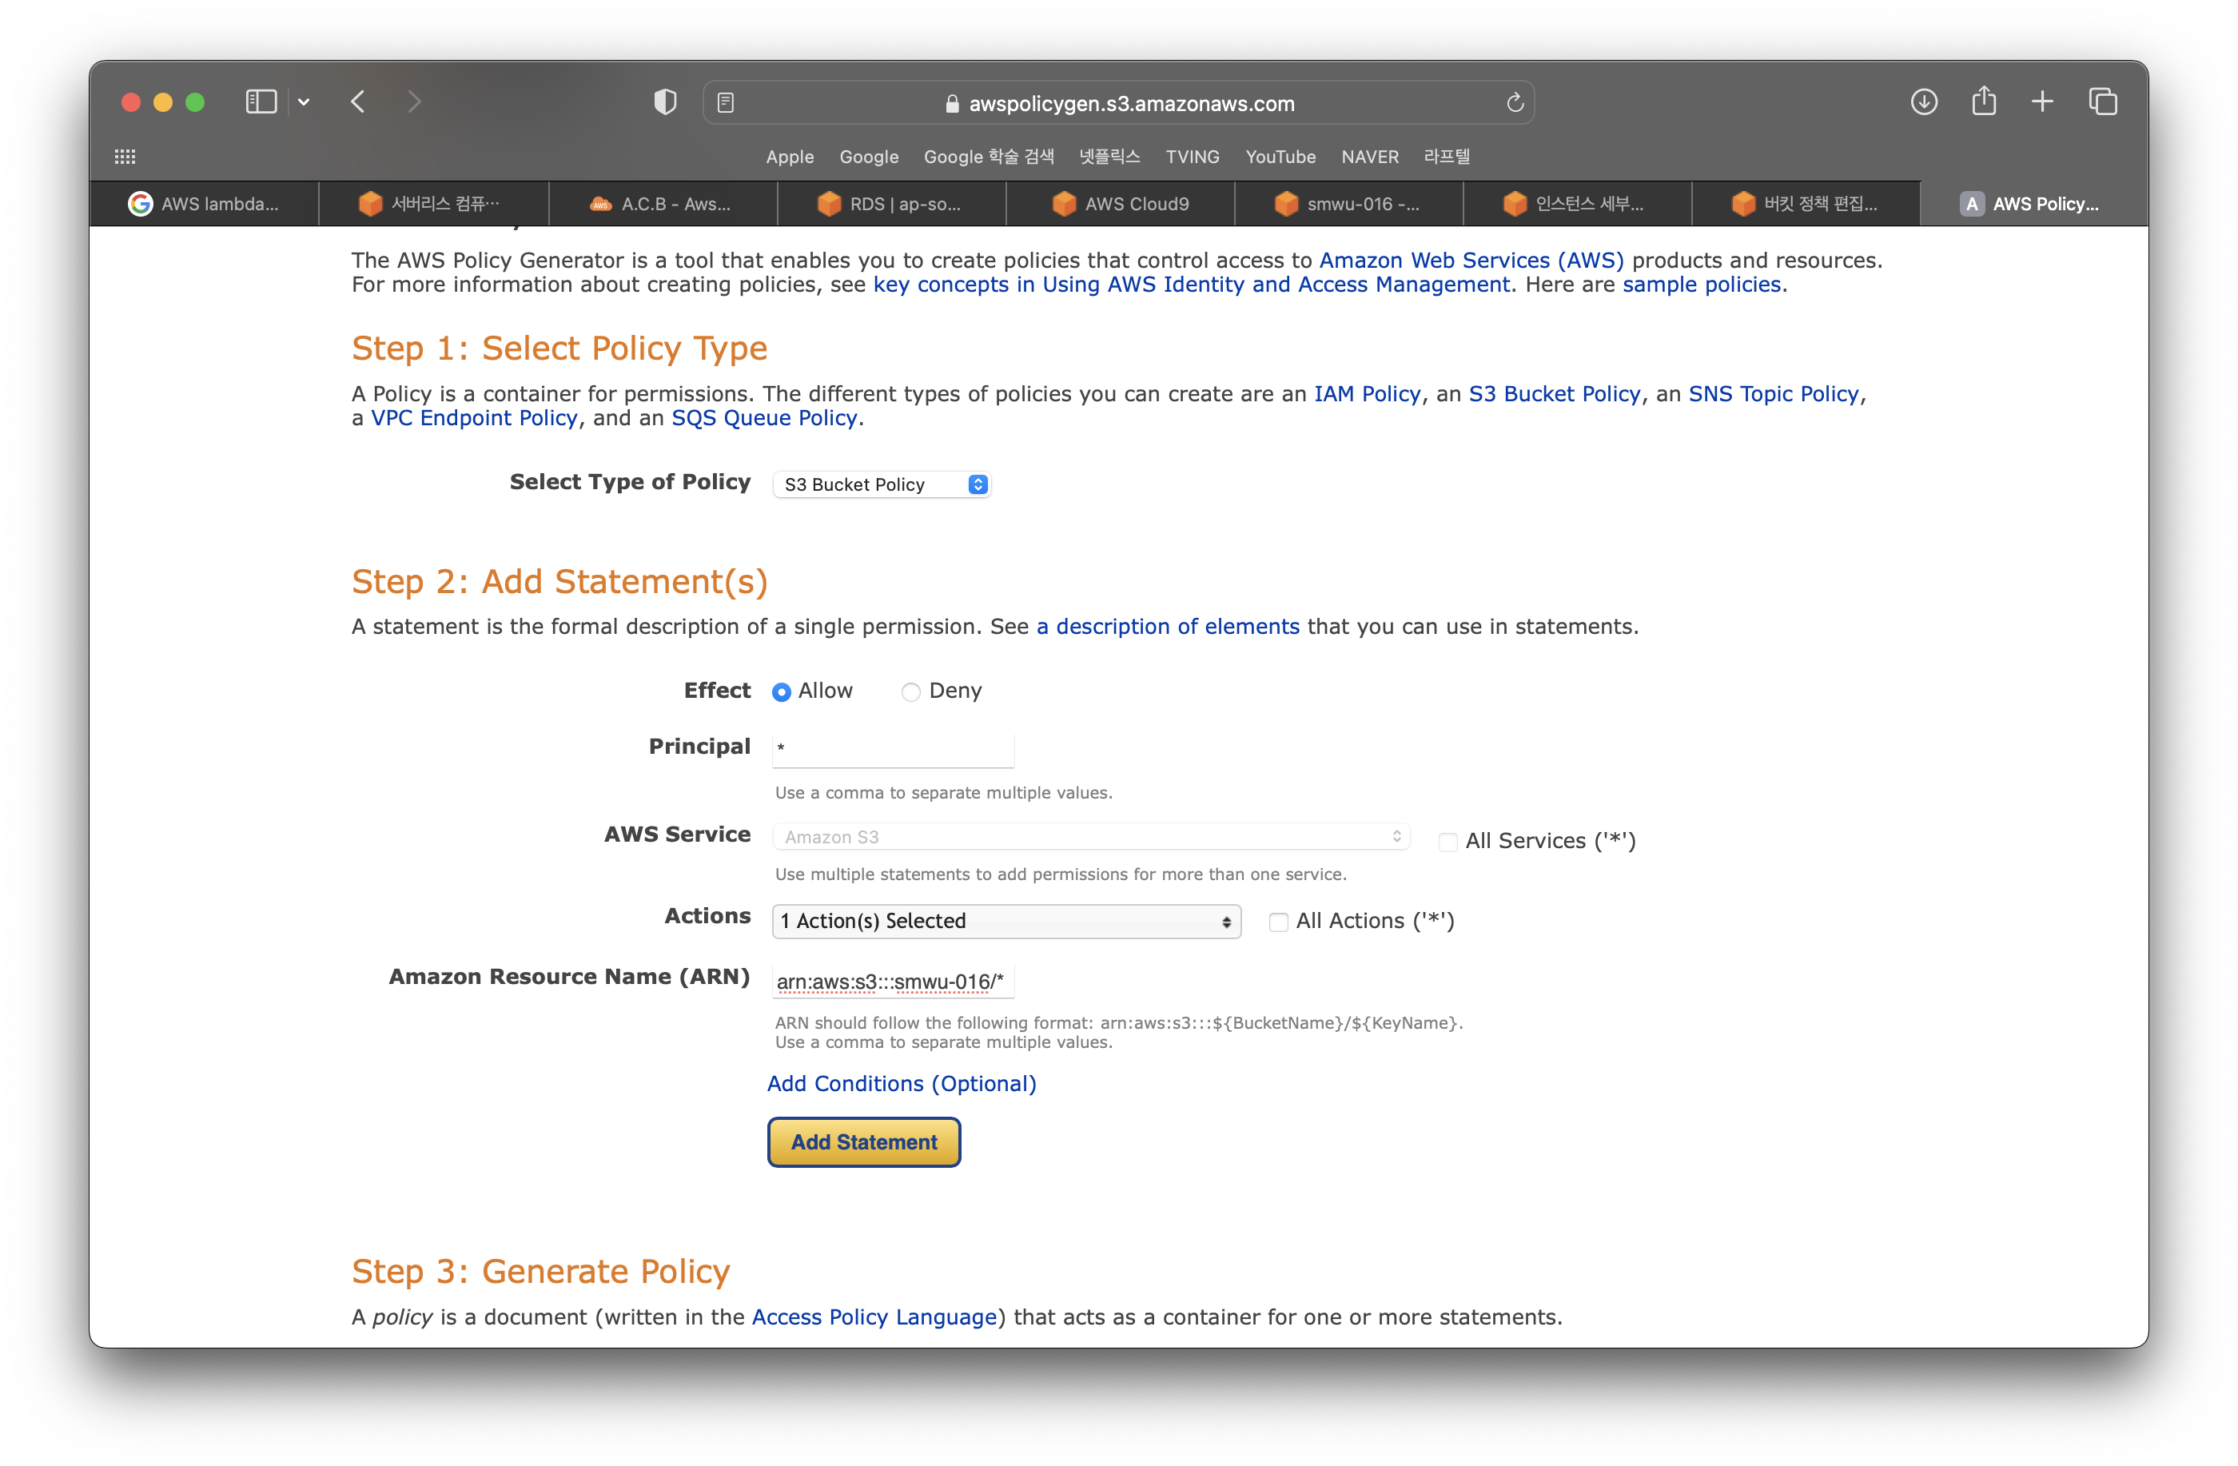Image resolution: width=2238 pixels, height=1466 pixels.
Task: Click the AWS cube icon on RDS tab
Action: click(828, 204)
